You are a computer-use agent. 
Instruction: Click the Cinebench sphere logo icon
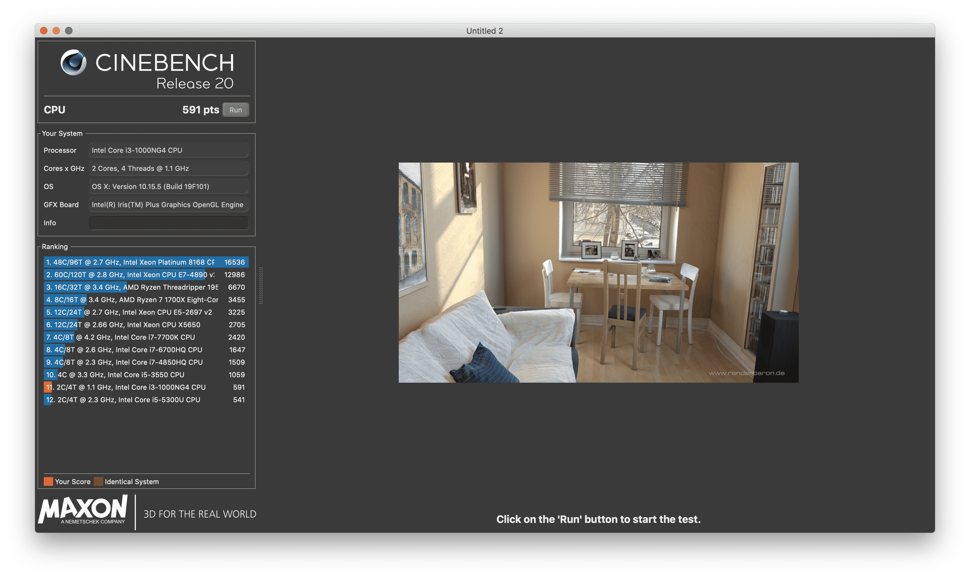click(73, 63)
